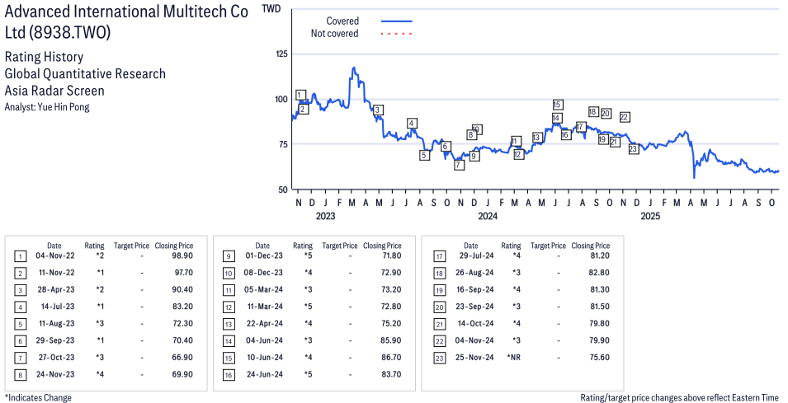Image resolution: width=788 pixels, height=403 pixels.
Task: Click number box 23 in rating table
Action: pos(439,357)
